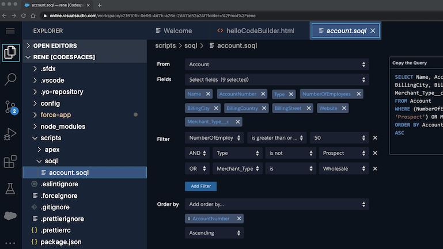This screenshot has height=249, width=443.
Task: Remove the BillingStreet field chip
Action: pos(309,108)
